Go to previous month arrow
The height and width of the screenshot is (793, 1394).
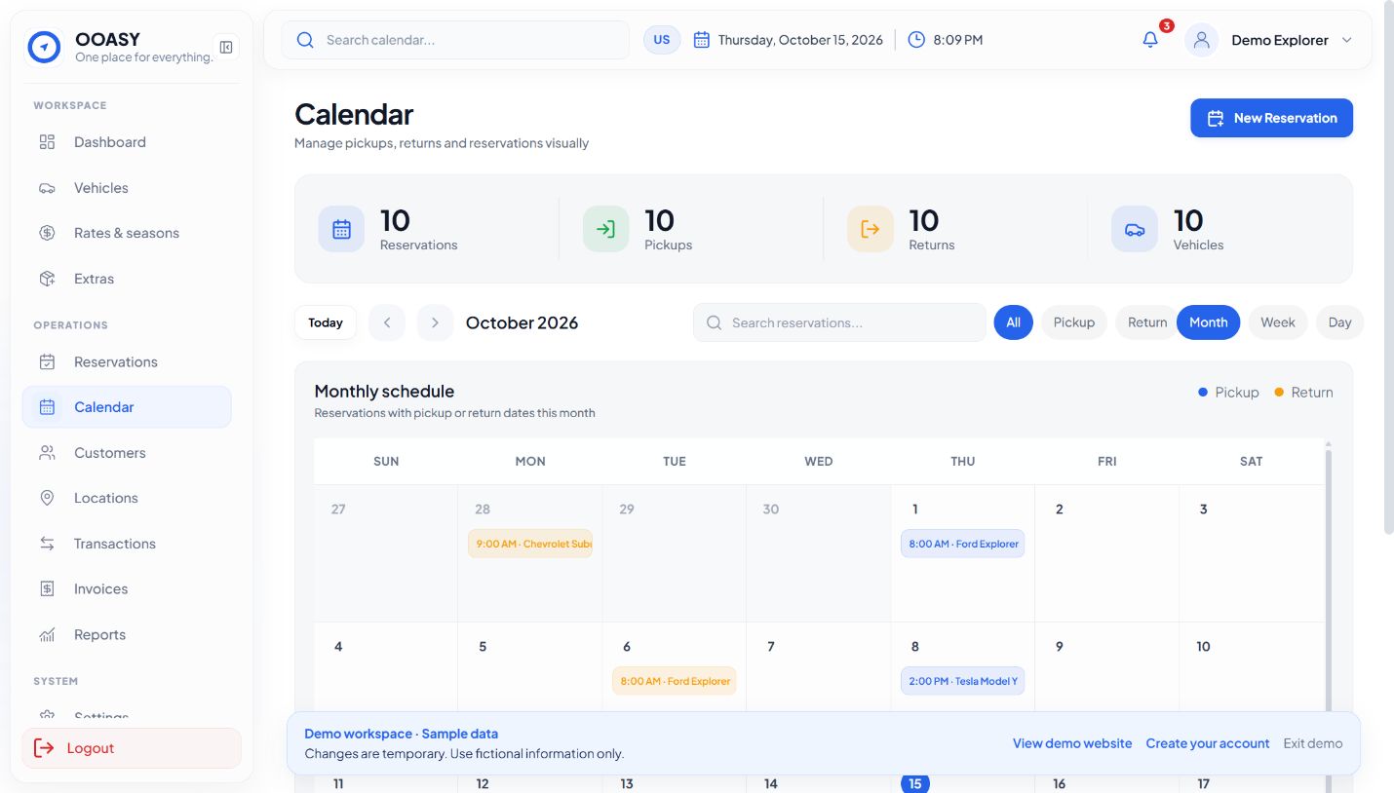pos(387,322)
